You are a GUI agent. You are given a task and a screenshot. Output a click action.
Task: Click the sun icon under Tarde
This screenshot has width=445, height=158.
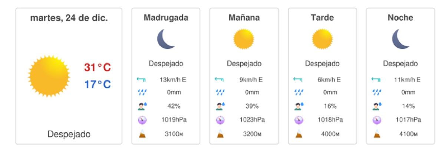pos(322,39)
